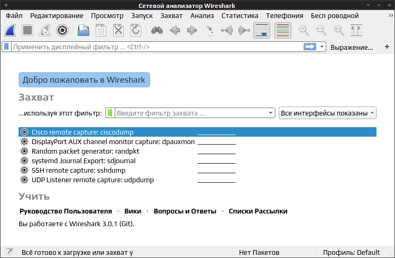The width and height of the screenshot is (395, 258).
Task: Click Профиль: Default in status bar
Action: point(351,253)
